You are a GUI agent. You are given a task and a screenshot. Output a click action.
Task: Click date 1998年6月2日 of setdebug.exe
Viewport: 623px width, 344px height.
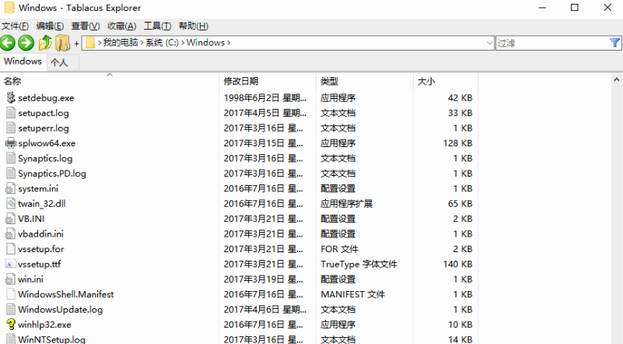point(265,98)
